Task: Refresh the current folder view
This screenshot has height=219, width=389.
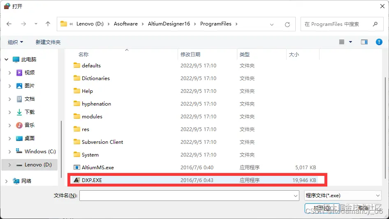Action: point(287,24)
